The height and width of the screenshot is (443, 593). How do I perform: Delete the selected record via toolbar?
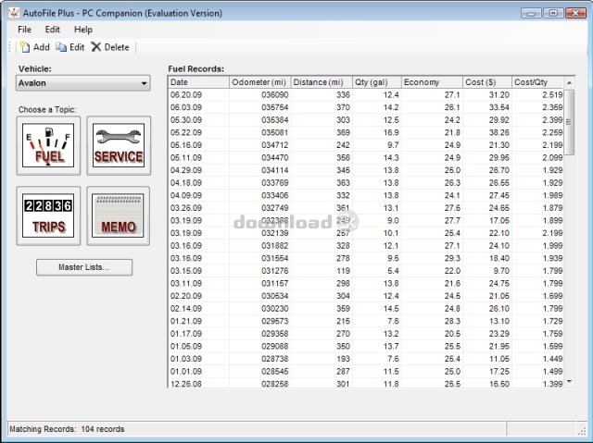110,47
